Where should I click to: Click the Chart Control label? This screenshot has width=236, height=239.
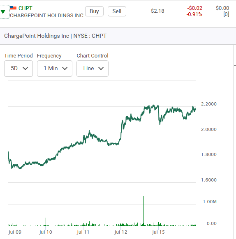point(93,56)
